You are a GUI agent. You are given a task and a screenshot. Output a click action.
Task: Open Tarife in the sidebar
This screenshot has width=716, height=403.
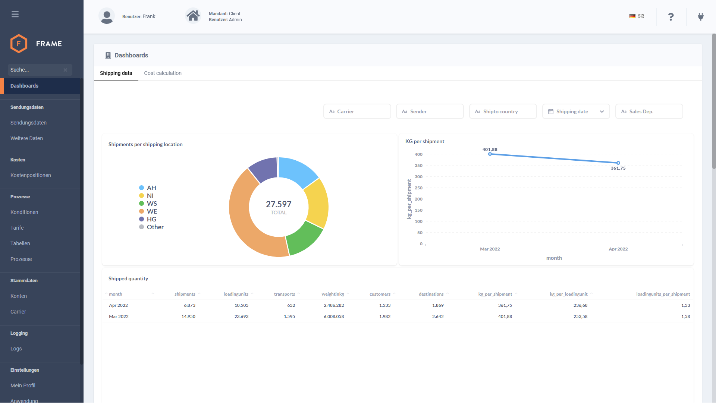pyautogui.click(x=17, y=228)
